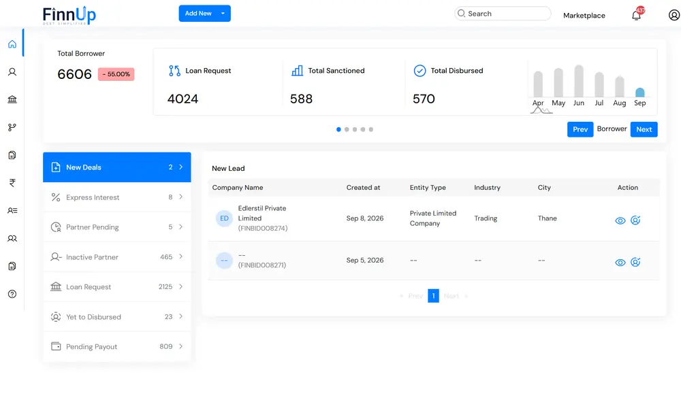
Task: Click the "Trading" industry cell
Action: pos(486,218)
